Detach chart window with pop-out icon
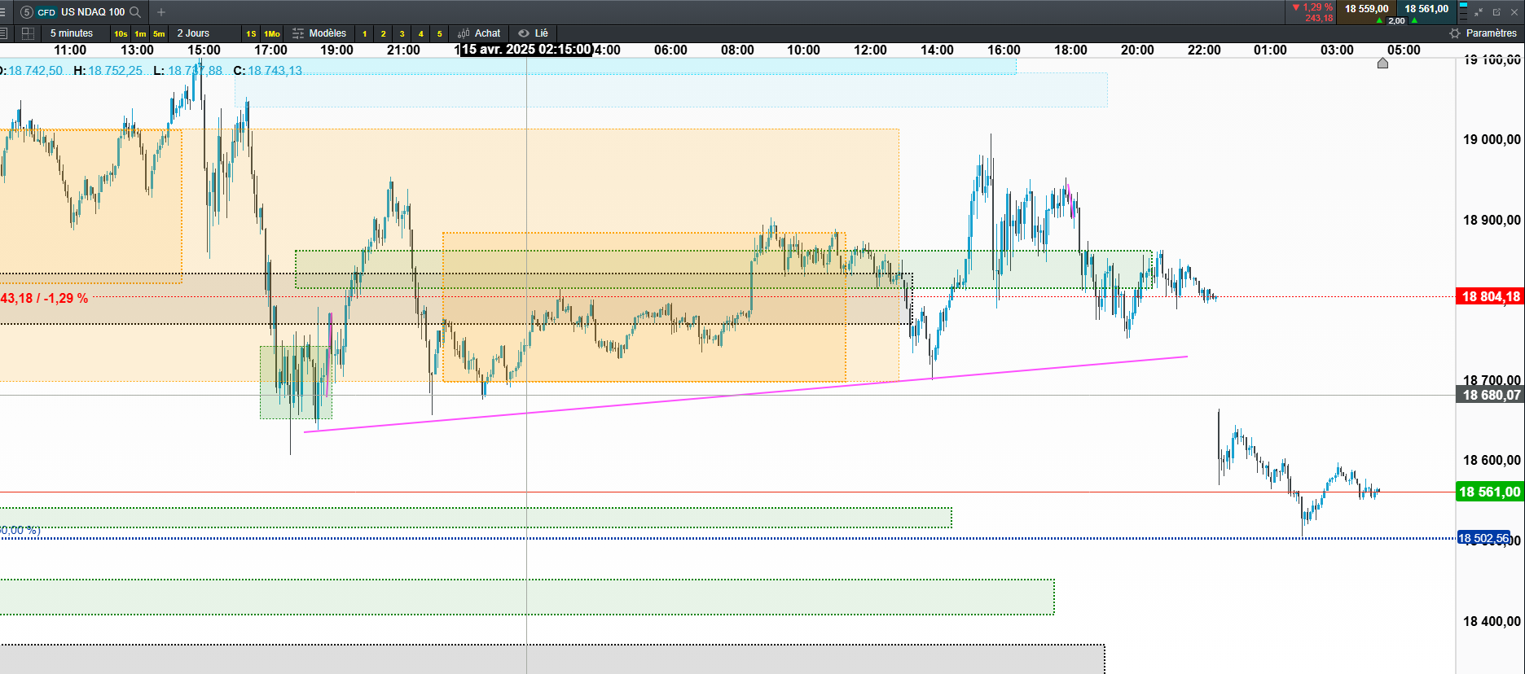Viewport: 1525px width, 674px height. coord(1496,12)
